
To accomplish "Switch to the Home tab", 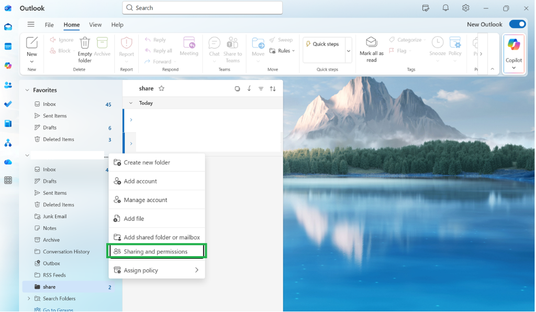I will [x=71, y=25].
